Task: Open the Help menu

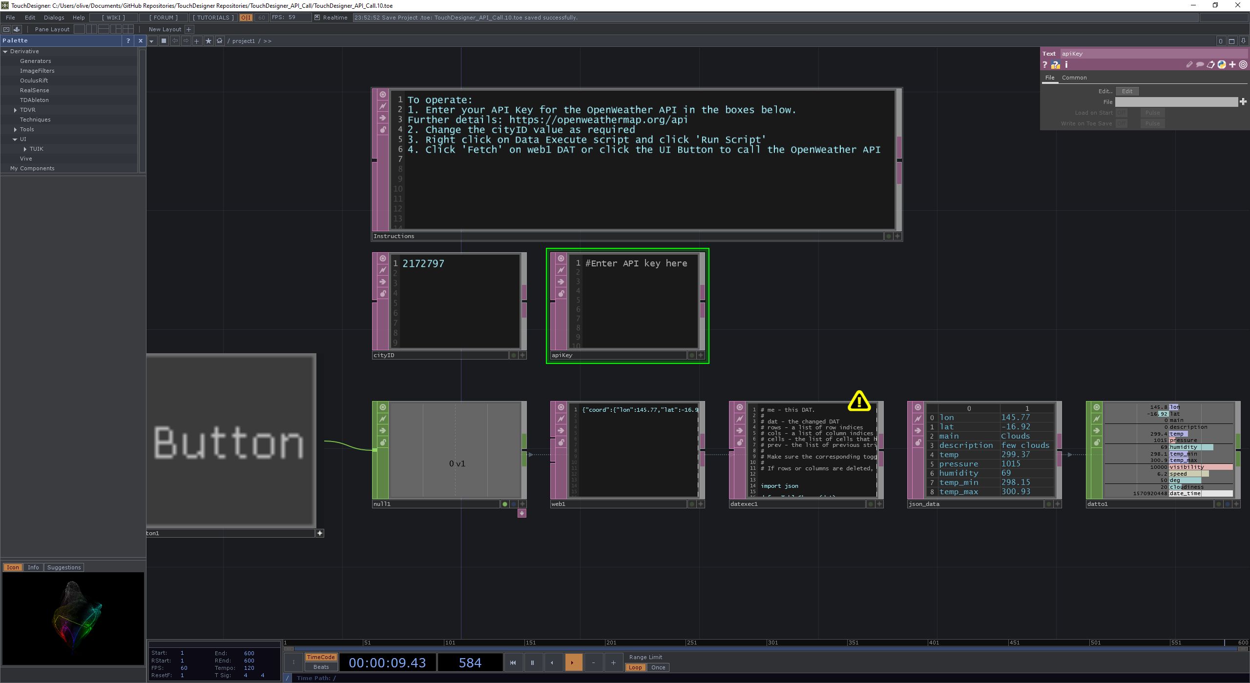Action: tap(79, 18)
